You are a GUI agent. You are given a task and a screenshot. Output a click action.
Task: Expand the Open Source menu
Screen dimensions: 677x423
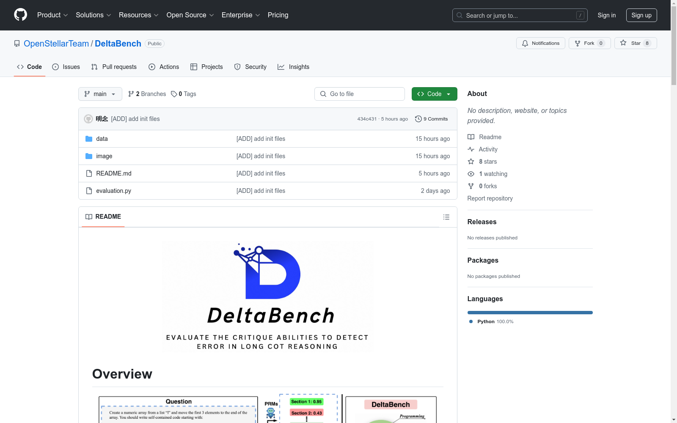coord(190,15)
